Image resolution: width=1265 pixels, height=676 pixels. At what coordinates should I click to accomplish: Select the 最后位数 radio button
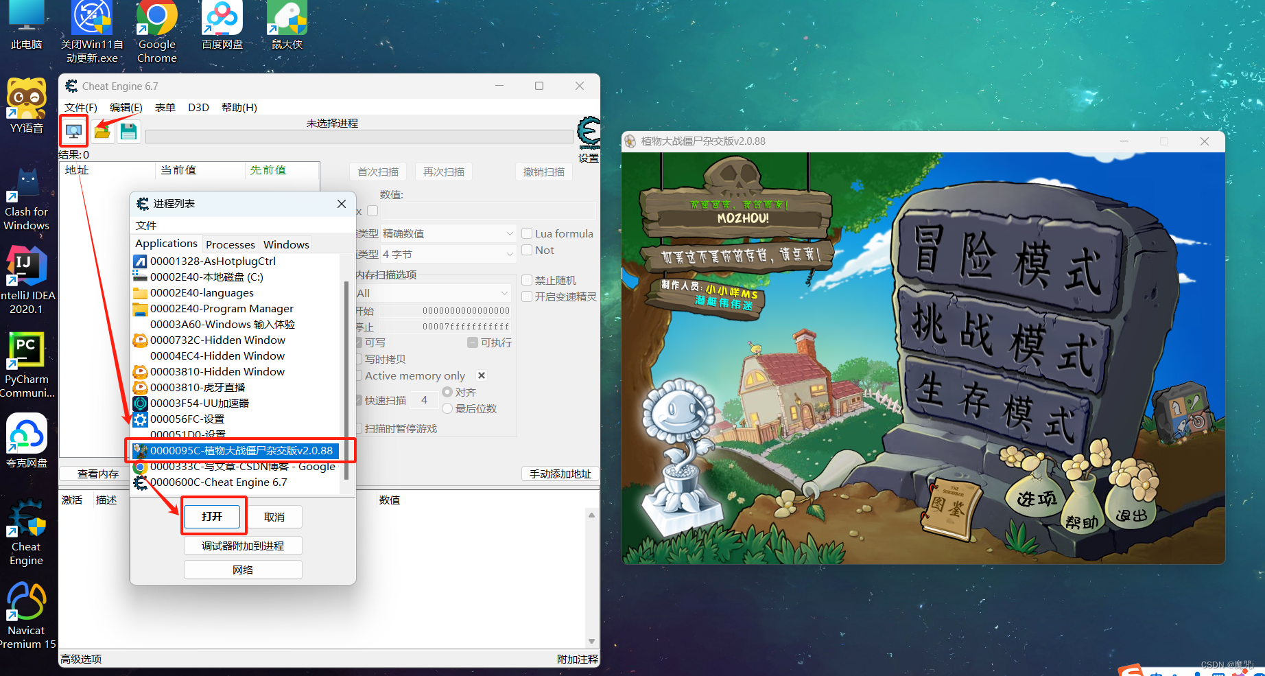[x=447, y=408]
